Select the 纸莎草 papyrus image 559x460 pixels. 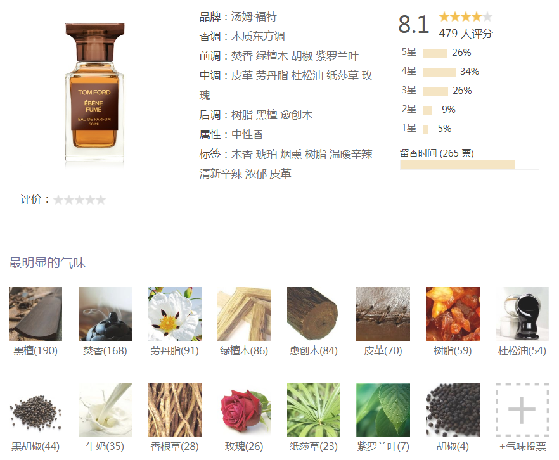(314, 410)
